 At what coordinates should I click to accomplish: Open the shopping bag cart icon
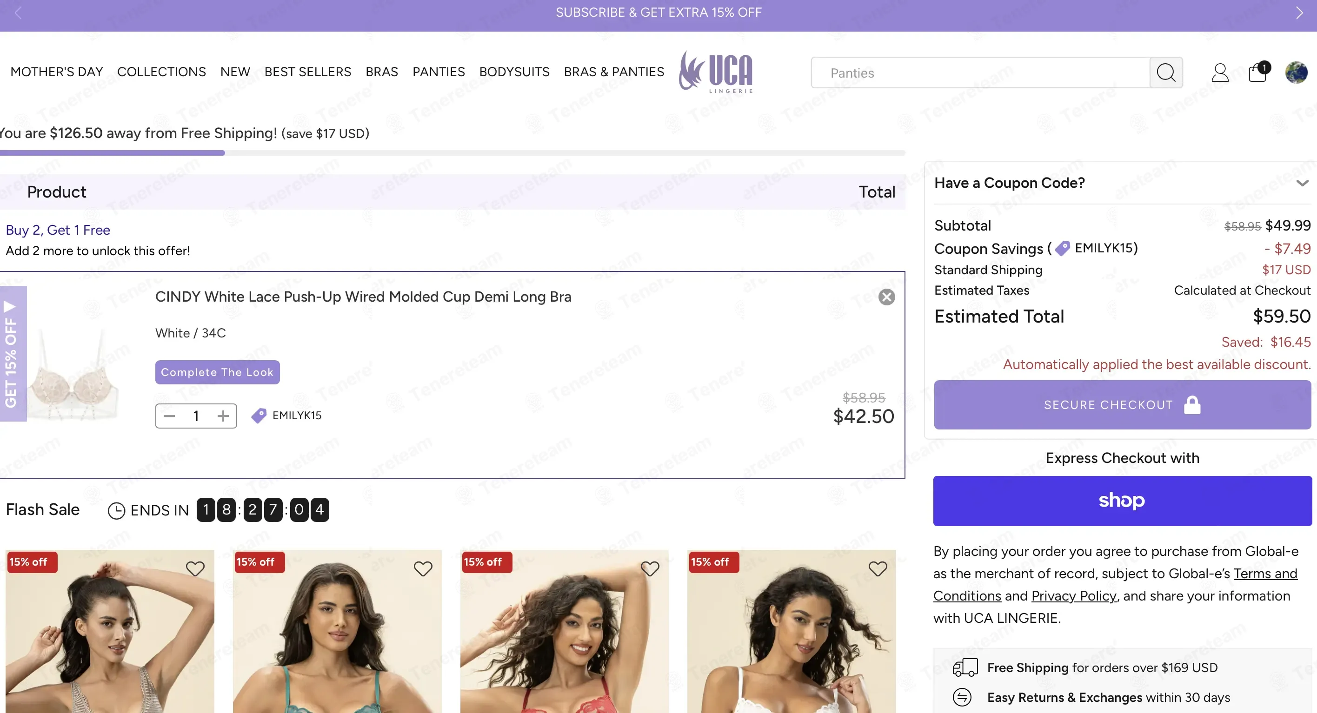click(x=1258, y=72)
